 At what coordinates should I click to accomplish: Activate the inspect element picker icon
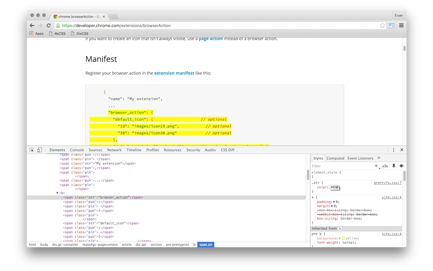pos(32,150)
